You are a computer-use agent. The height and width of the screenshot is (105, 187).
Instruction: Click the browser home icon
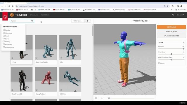click(13, 6)
